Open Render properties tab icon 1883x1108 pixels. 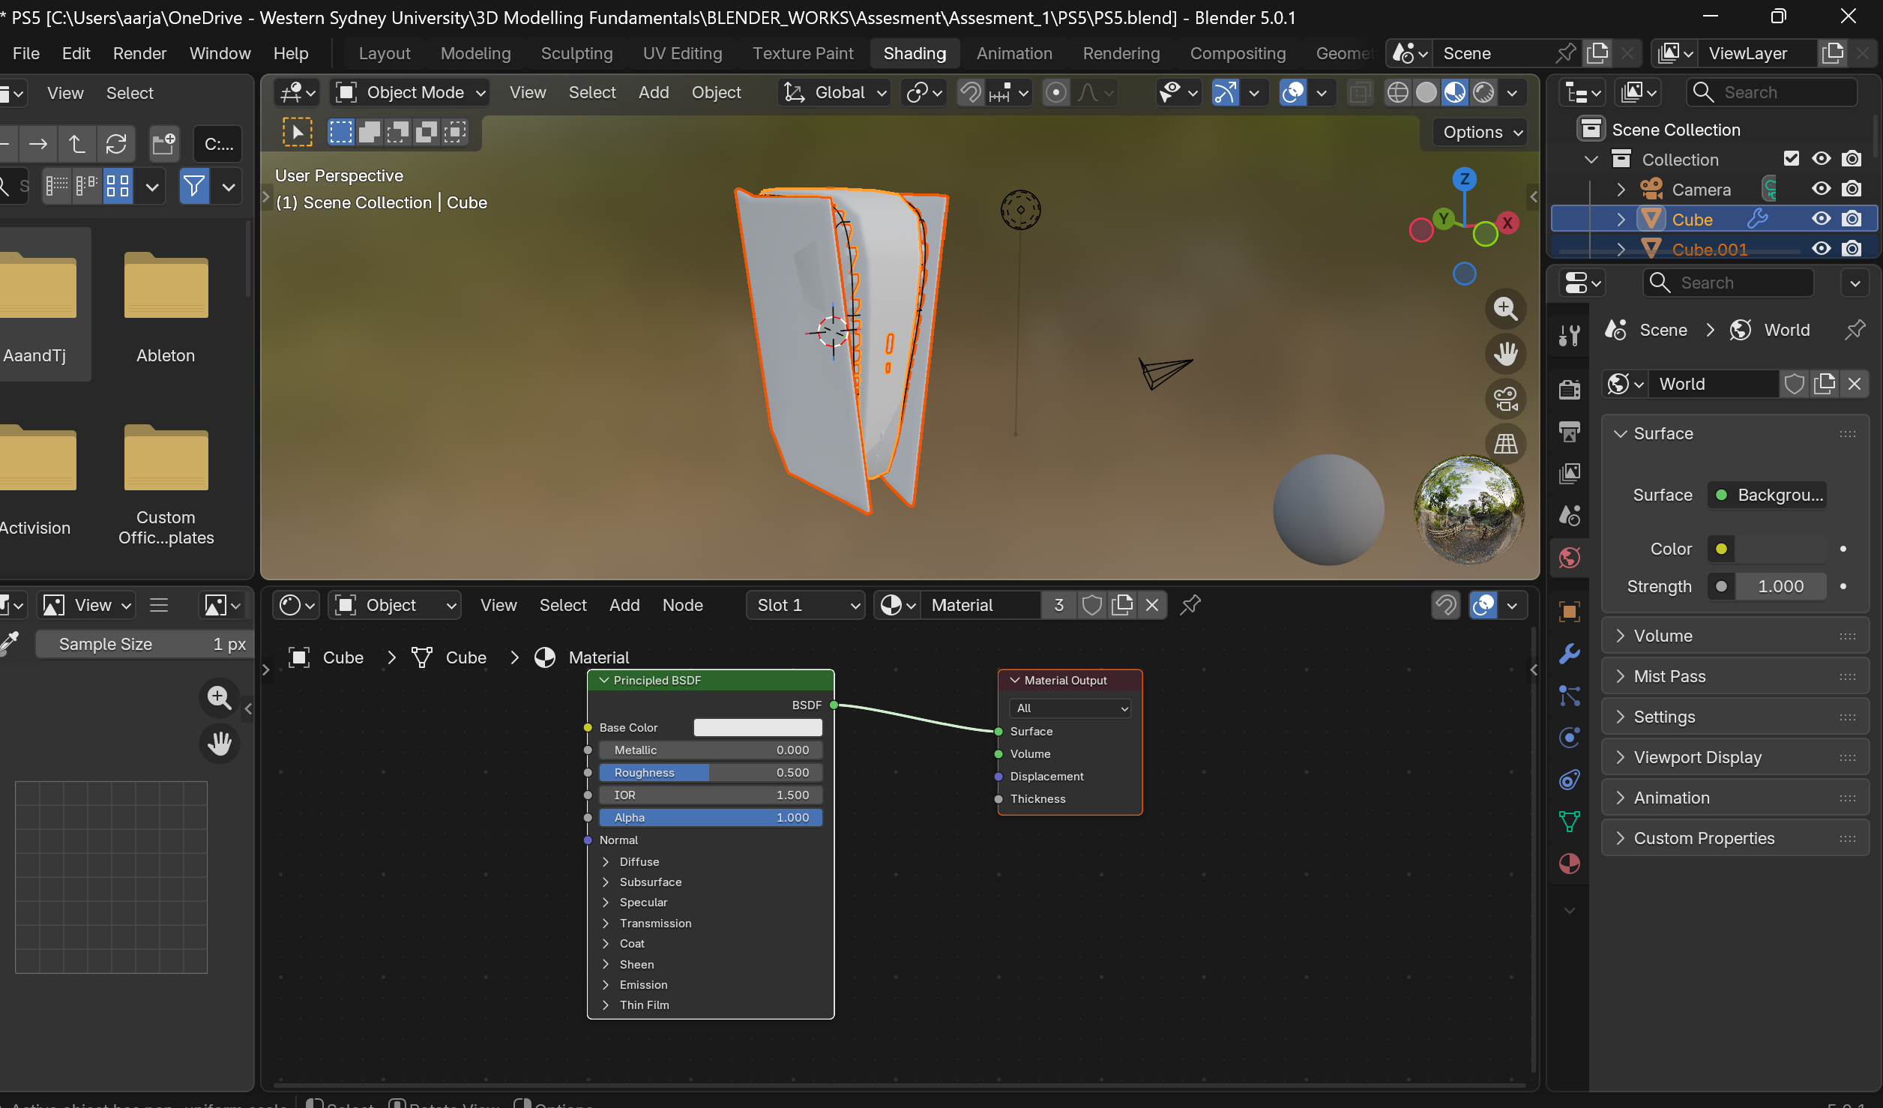pyautogui.click(x=1569, y=389)
